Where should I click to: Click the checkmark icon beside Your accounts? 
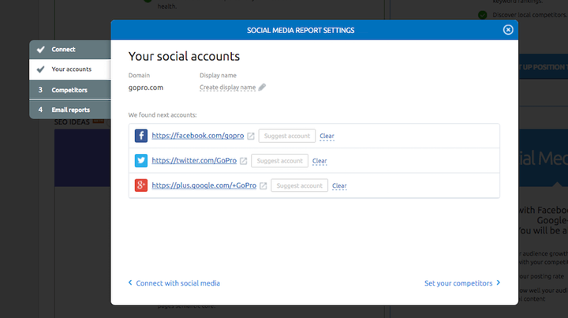pyautogui.click(x=40, y=69)
